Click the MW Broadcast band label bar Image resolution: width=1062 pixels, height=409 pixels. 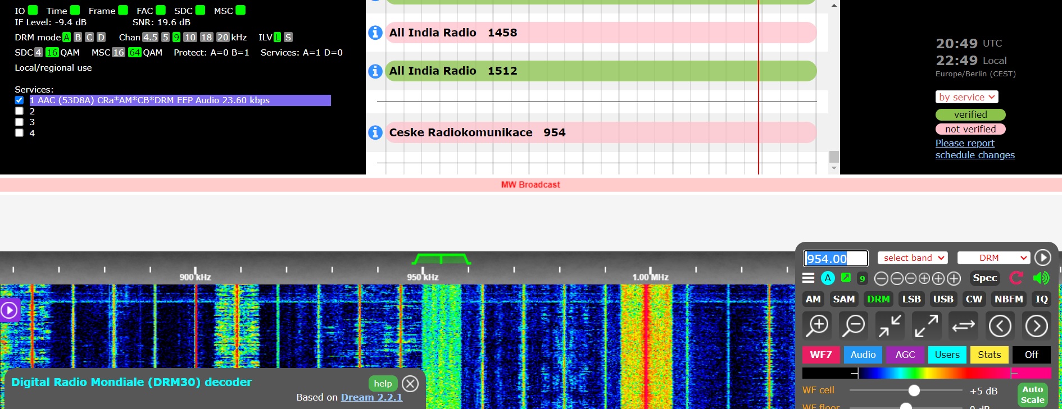531,185
